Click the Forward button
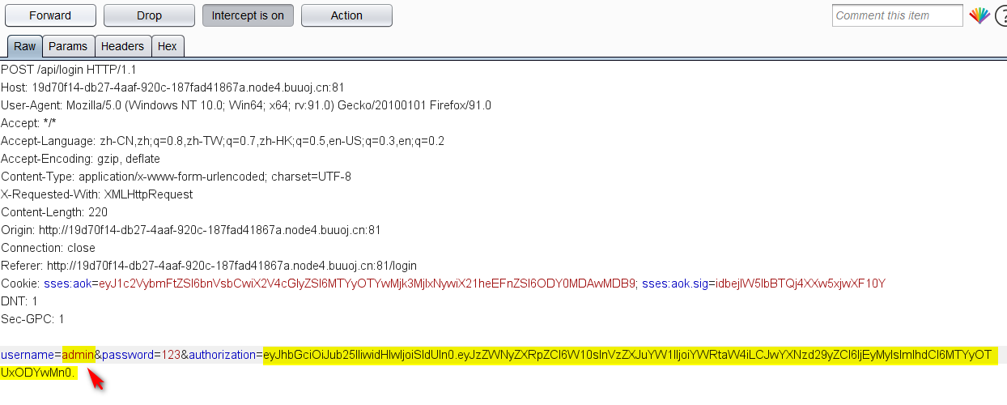The width and height of the screenshot is (1007, 405). point(50,15)
